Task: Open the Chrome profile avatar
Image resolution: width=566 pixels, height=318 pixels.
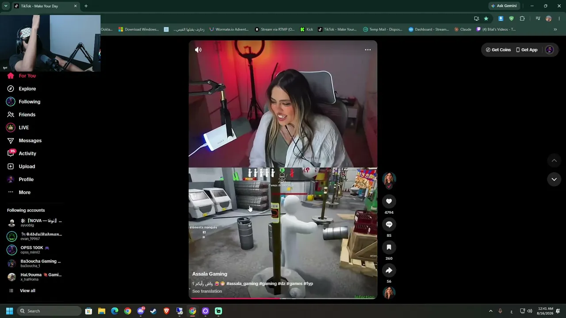Action: click(549, 19)
